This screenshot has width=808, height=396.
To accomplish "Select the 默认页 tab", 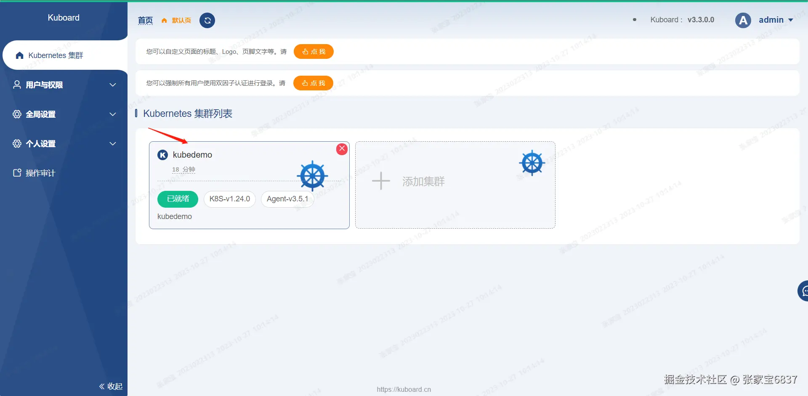I will point(181,20).
